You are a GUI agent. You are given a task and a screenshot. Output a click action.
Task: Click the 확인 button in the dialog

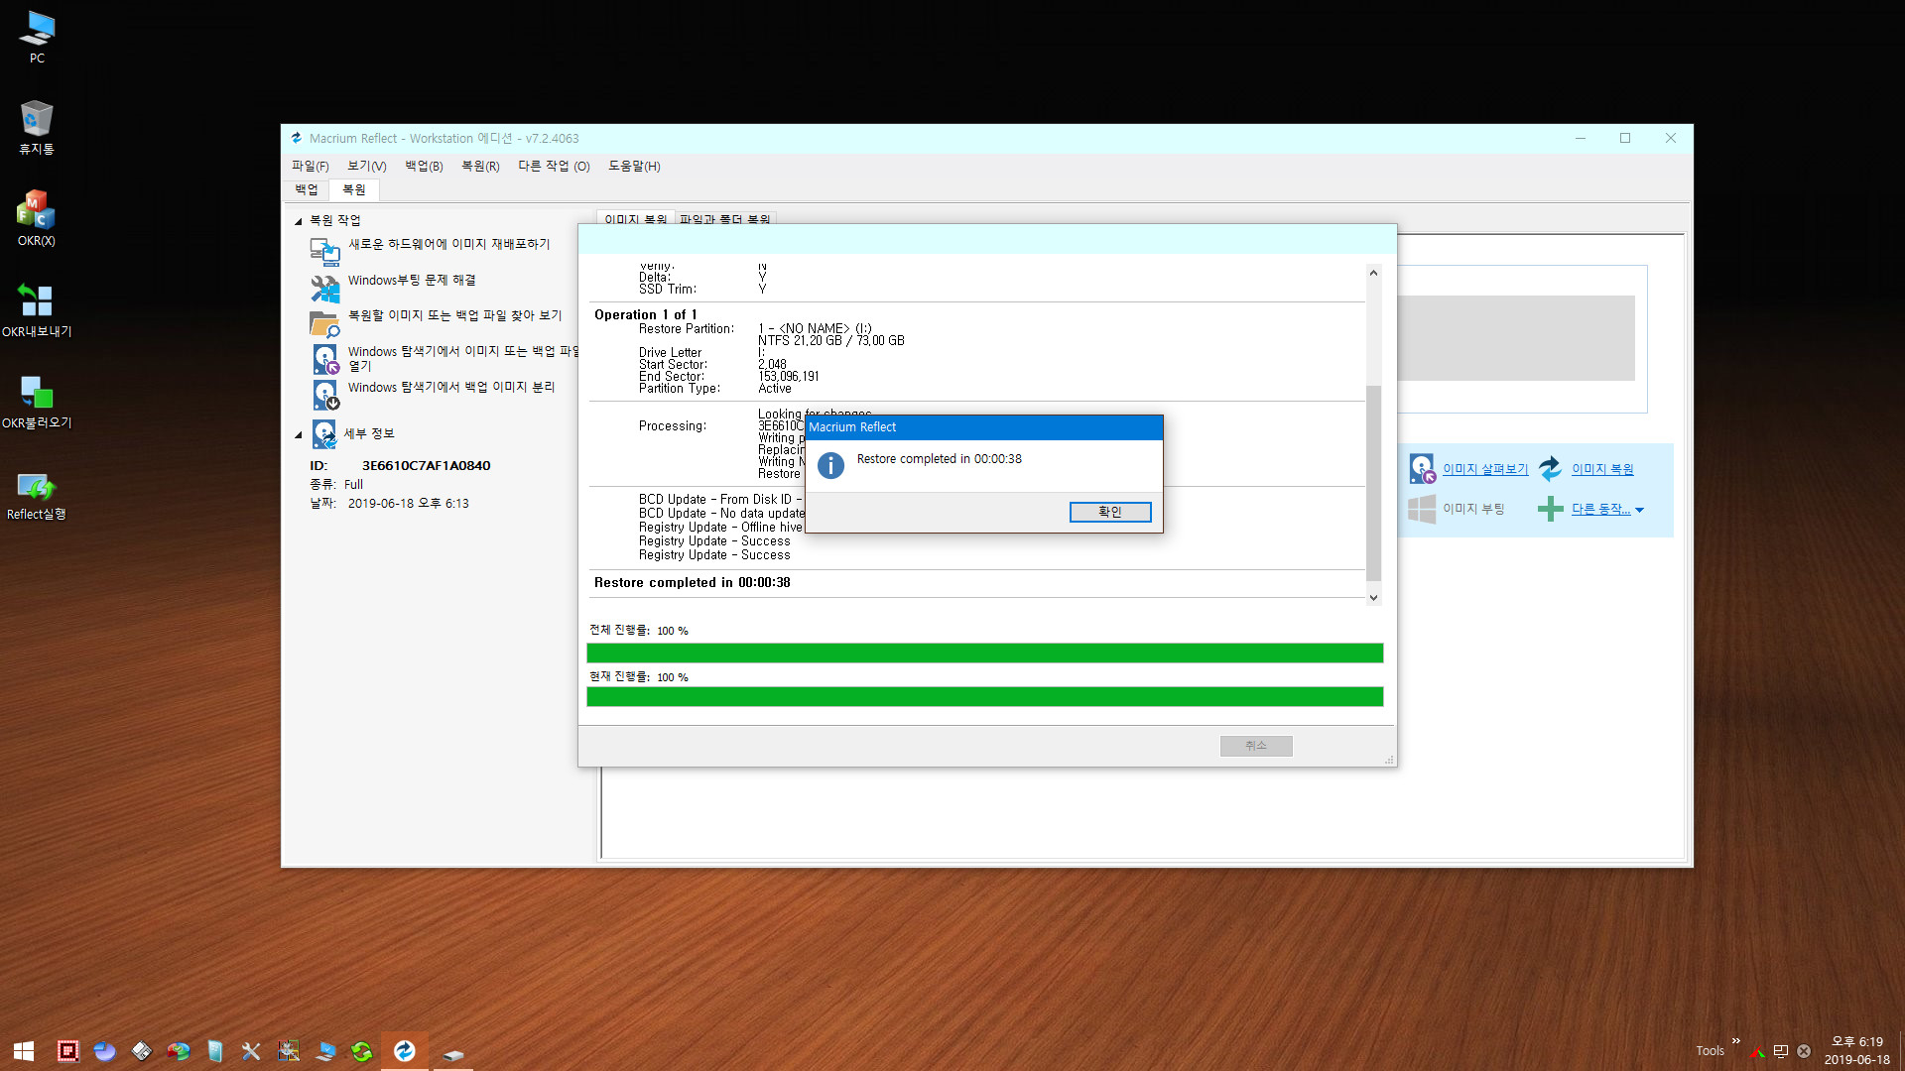coord(1110,512)
